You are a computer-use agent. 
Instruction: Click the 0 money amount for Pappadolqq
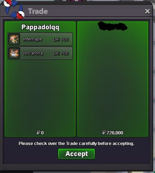coord(43,133)
